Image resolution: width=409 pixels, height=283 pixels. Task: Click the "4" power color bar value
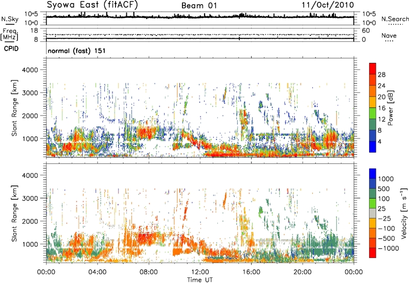coord(380,141)
